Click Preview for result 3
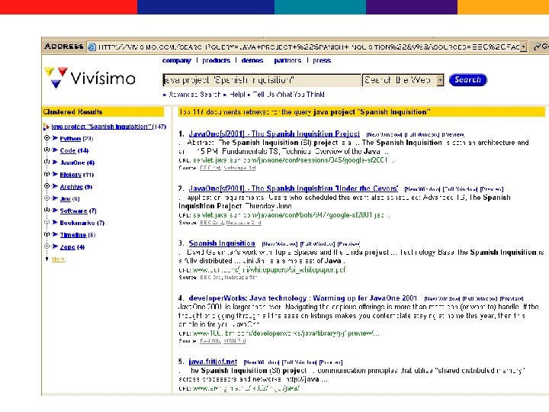549x412 pixels. click(x=348, y=244)
